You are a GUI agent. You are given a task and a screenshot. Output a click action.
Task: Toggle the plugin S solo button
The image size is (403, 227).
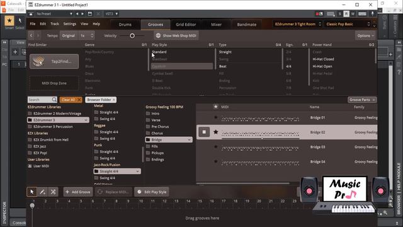[339, 14]
